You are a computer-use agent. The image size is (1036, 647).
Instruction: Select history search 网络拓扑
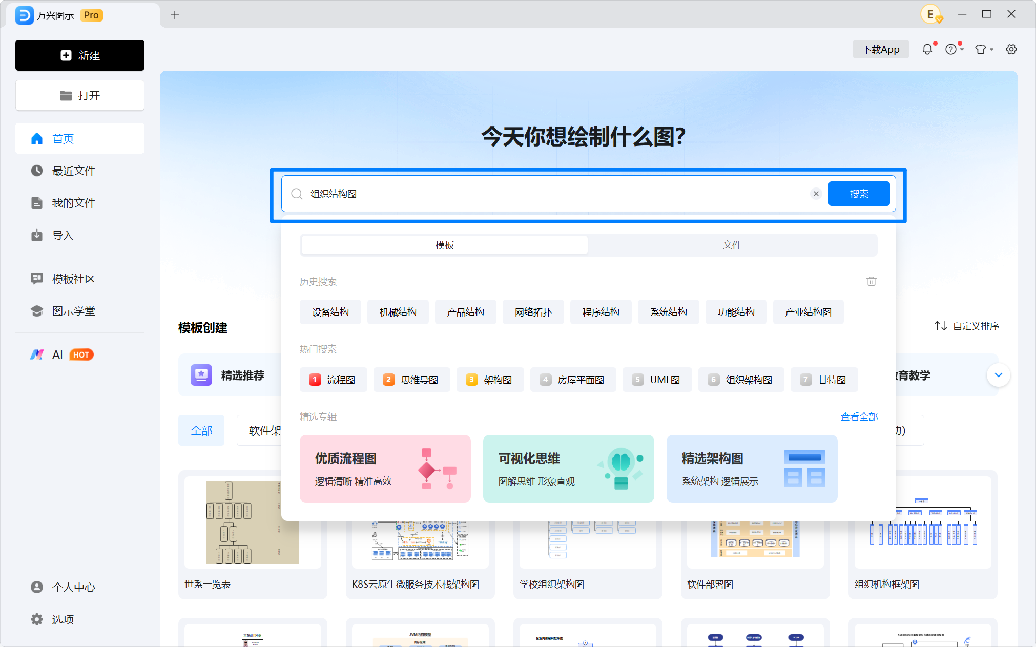pyautogui.click(x=533, y=312)
